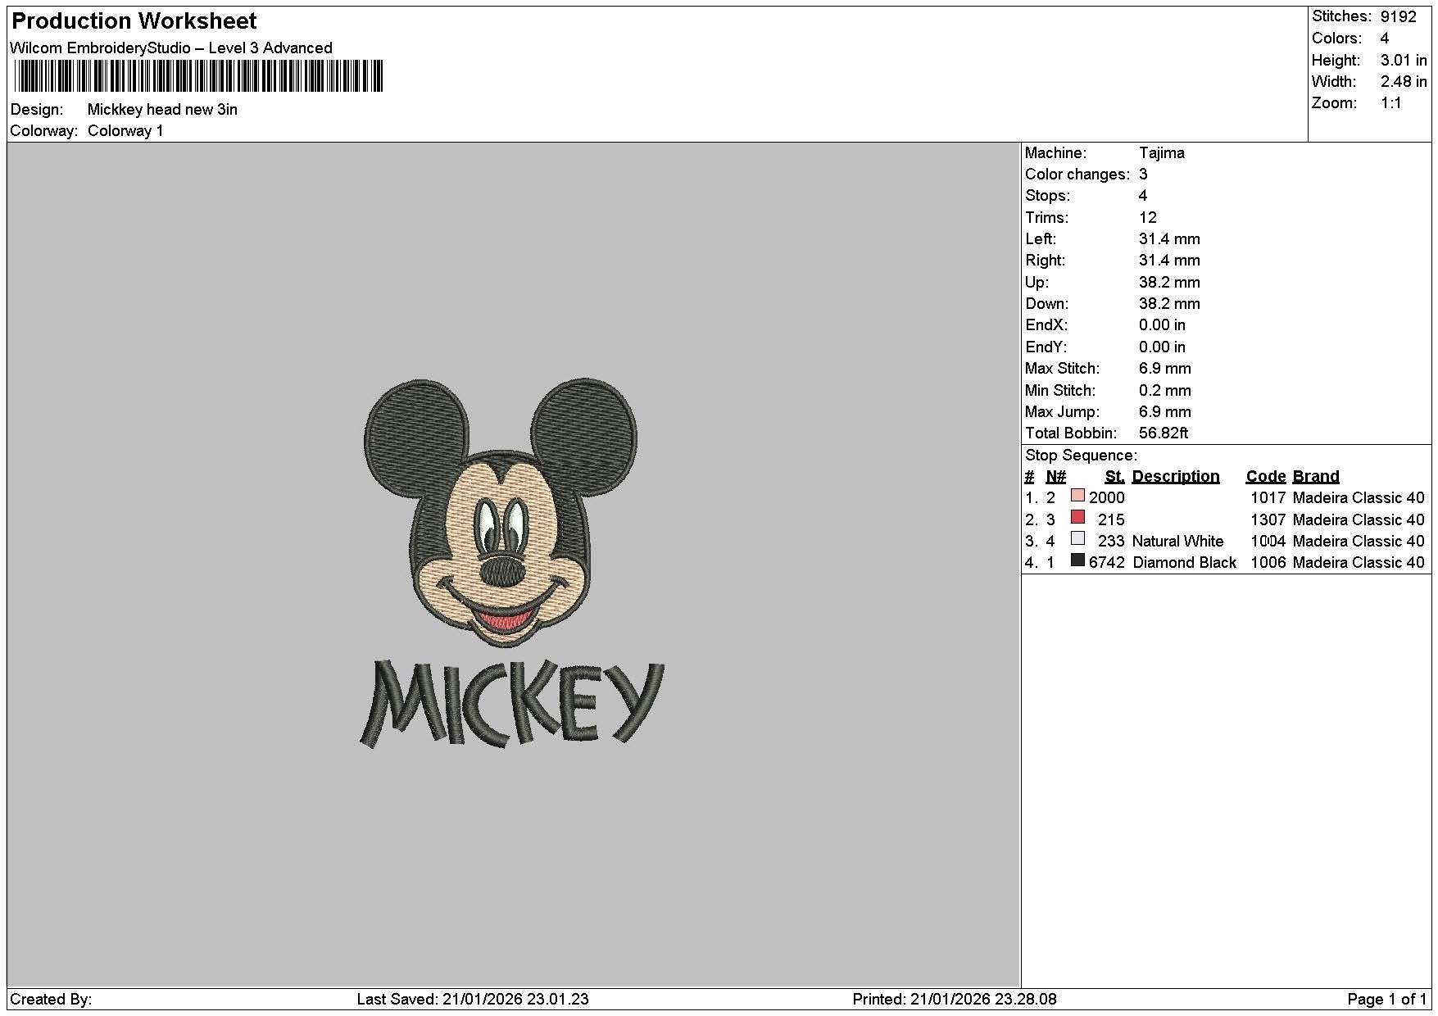Click "Wilcom EmbroideryStudio – Level 3 Advanced" text
This screenshot has height=1016, width=1438.
point(171,48)
